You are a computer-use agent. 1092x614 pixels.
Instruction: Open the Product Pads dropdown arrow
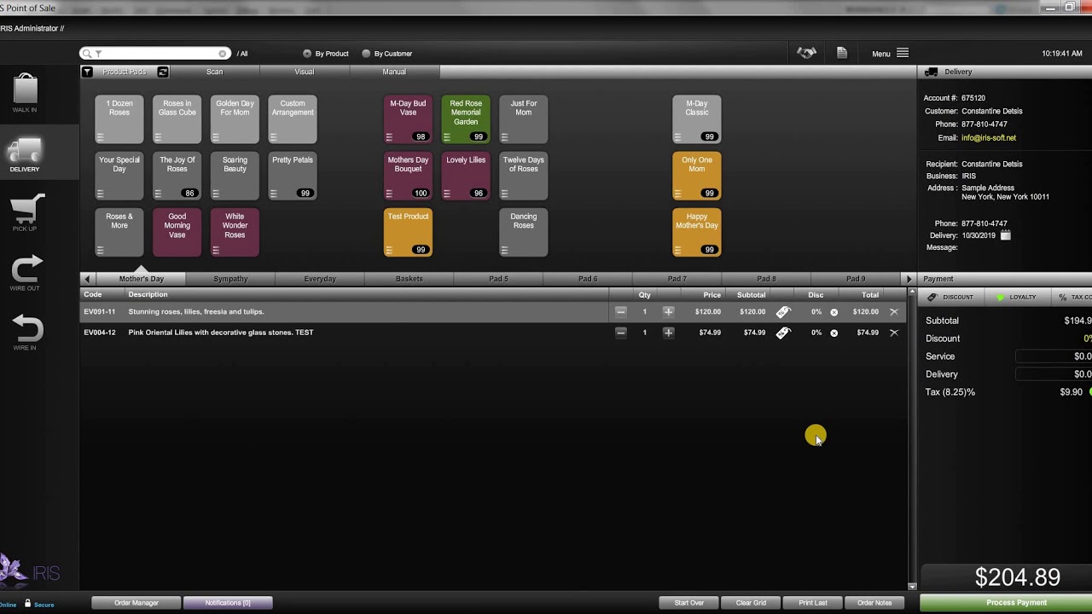pos(87,72)
